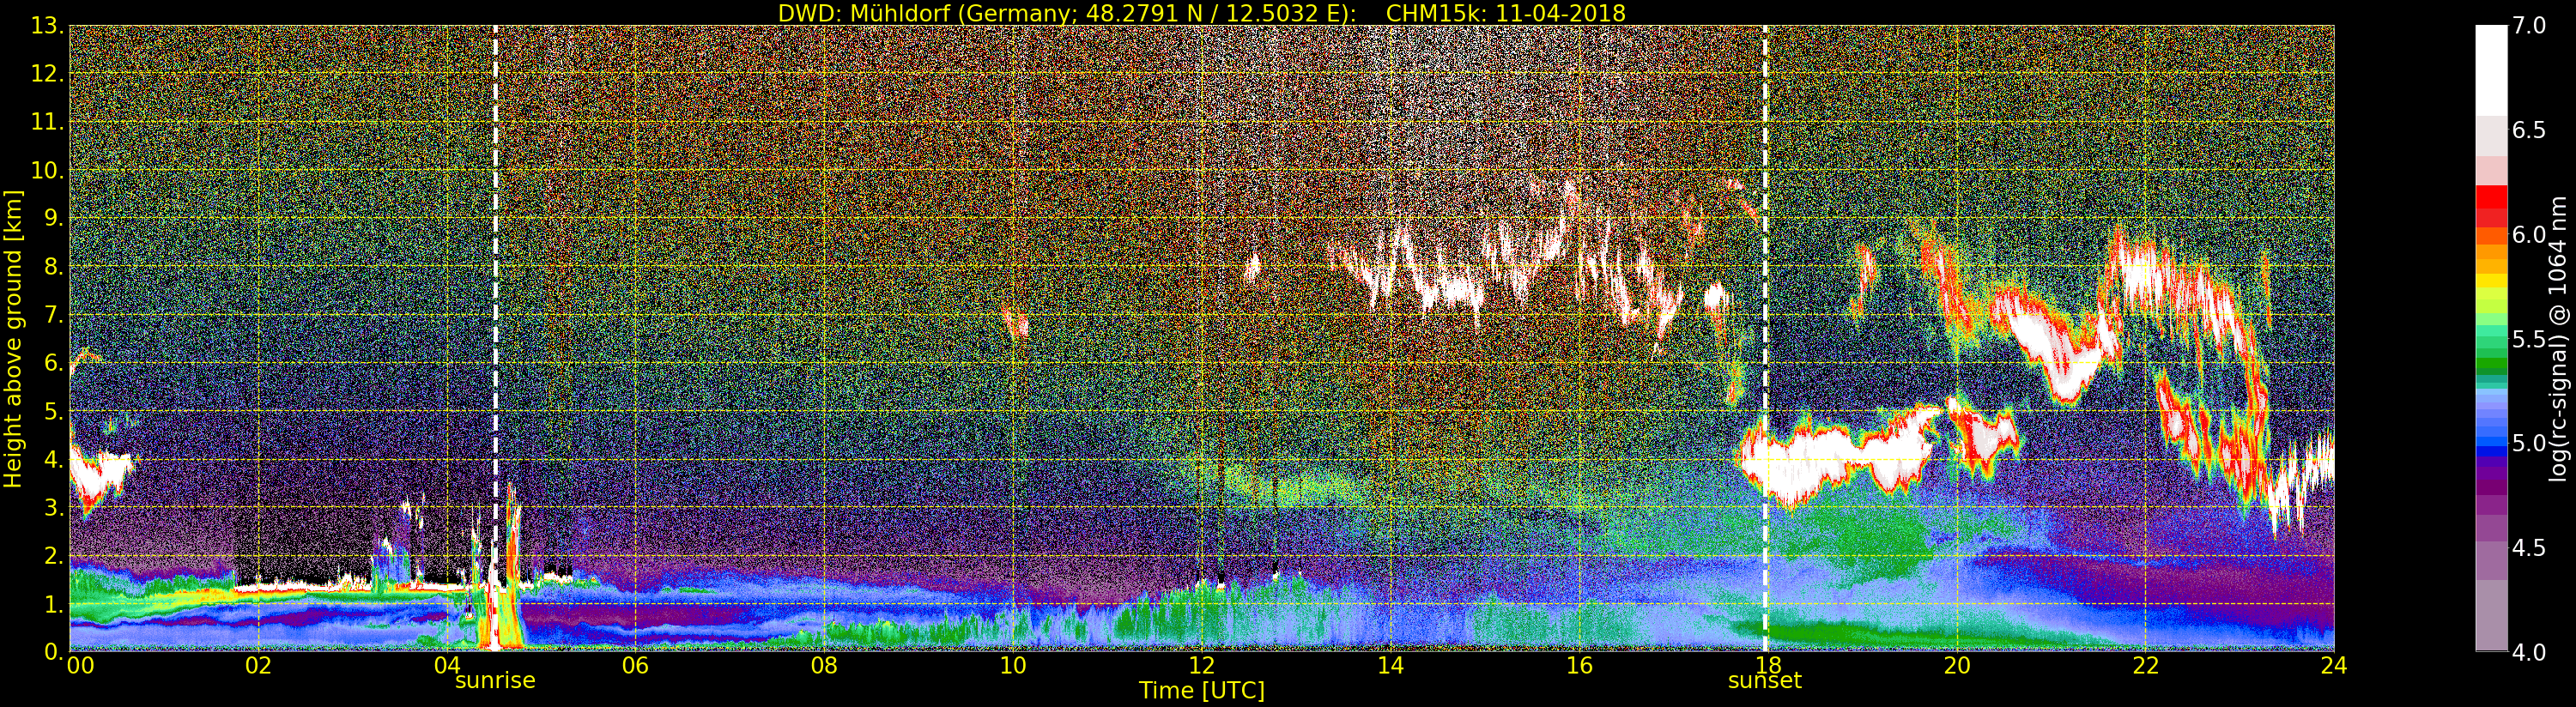2576x707 pixels.
Task: Select the '6.0' colorbar tick label
Action: (2529, 235)
